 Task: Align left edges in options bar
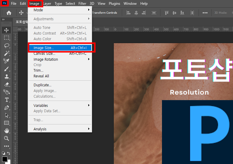click(x=128, y=13)
